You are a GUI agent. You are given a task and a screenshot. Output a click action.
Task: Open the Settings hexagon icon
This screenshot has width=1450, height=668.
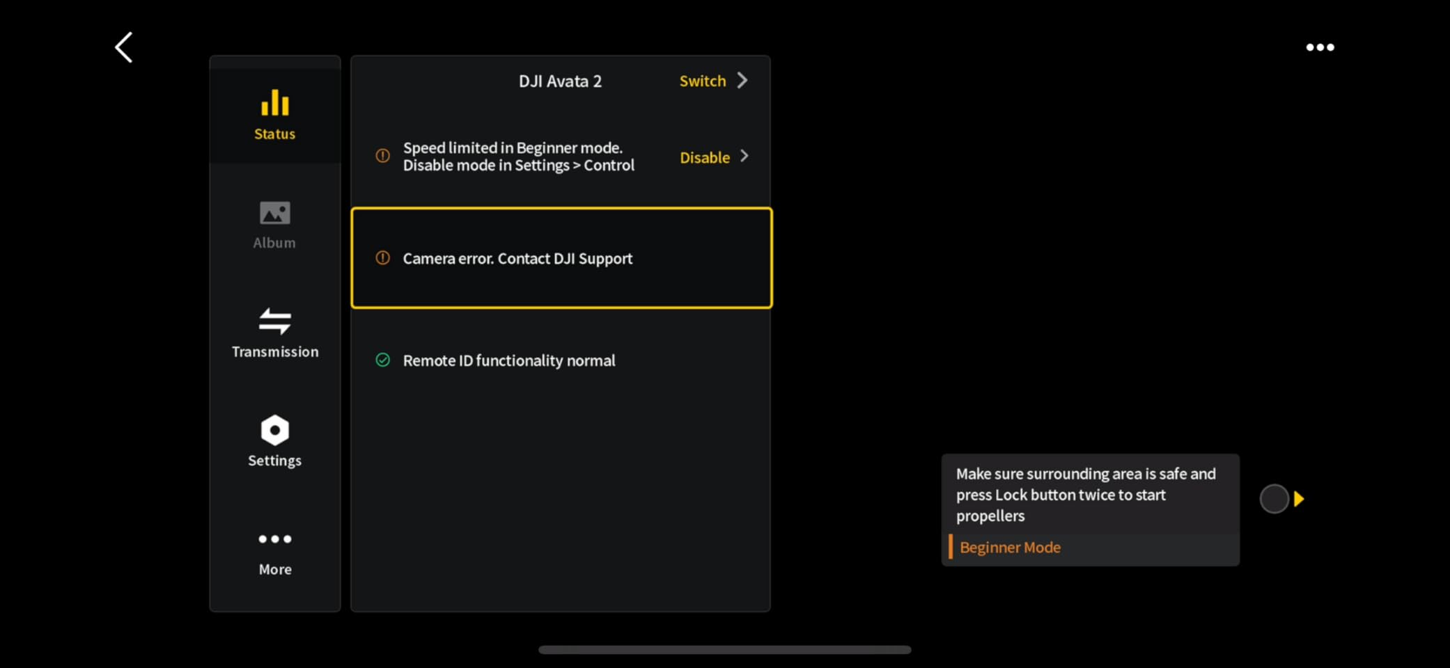pyautogui.click(x=274, y=430)
